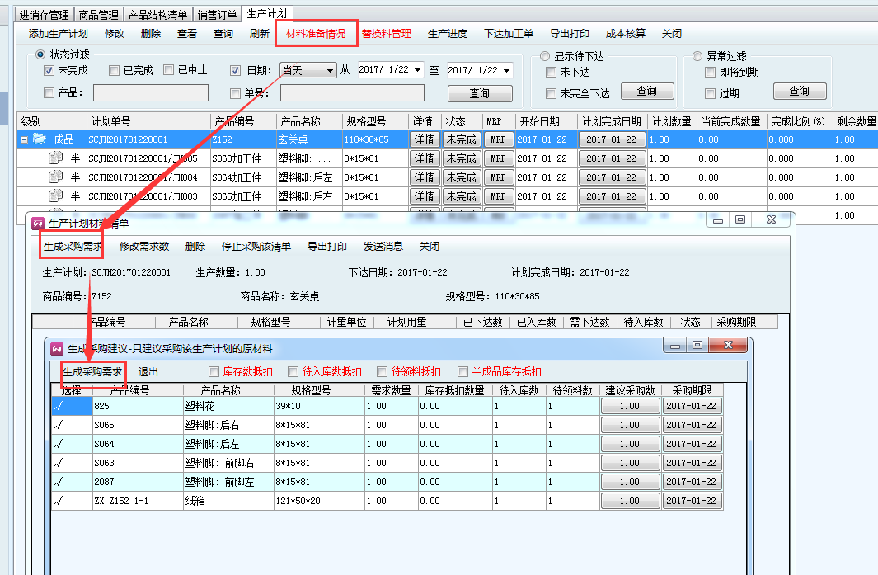Toggle the selection checkmark for 纸箱 row

click(x=58, y=501)
